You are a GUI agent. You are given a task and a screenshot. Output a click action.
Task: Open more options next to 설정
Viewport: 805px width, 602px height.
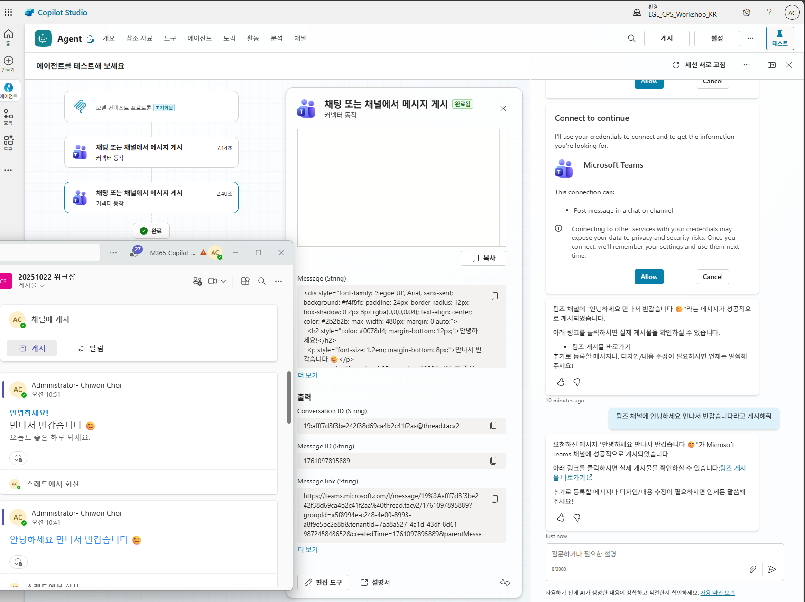tap(750, 38)
